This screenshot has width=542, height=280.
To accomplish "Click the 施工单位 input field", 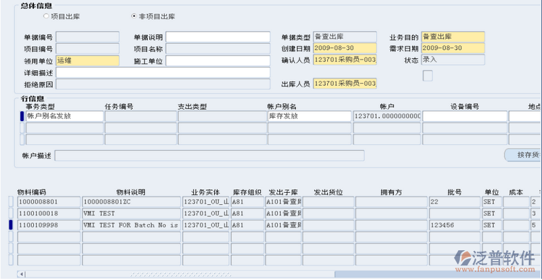I will pyautogui.click(x=217, y=61).
